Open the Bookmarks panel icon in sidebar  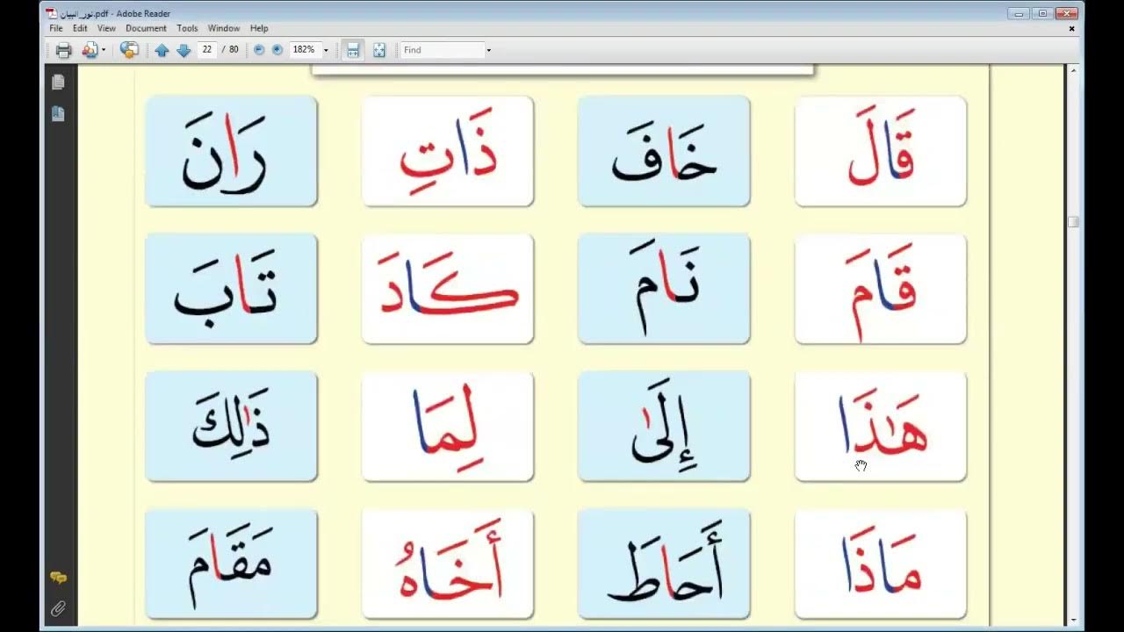coord(58,114)
